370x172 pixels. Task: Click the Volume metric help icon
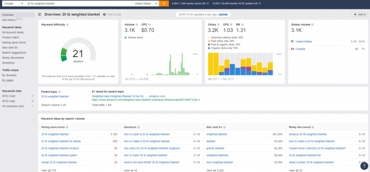click(x=137, y=24)
